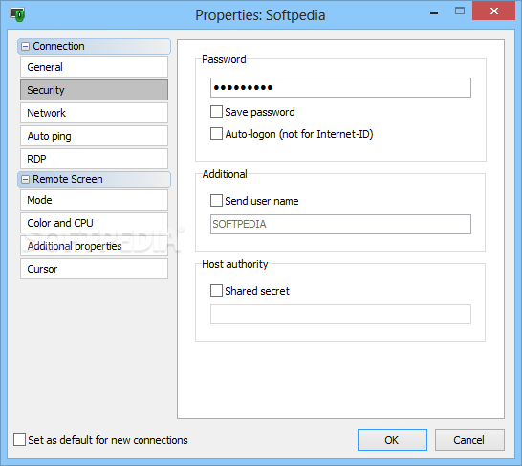Open the RDP settings page
The width and height of the screenshot is (522, 466).
pos(94,159)
